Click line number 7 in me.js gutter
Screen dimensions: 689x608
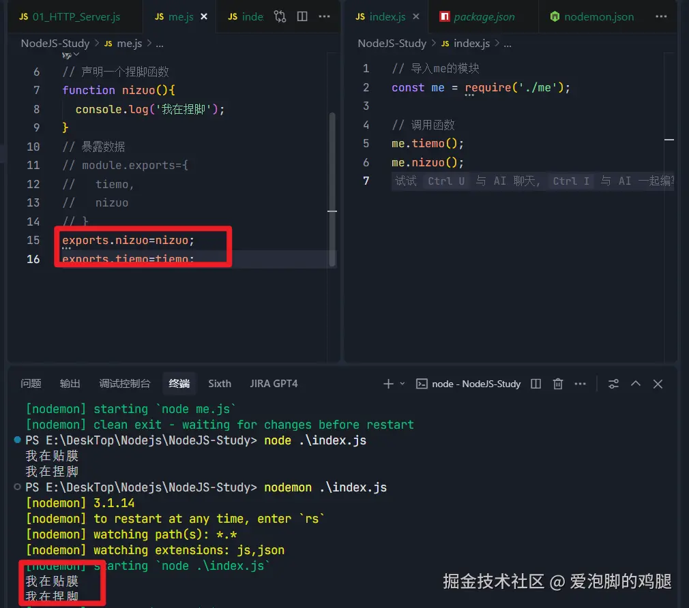click(x=36, y=91)
